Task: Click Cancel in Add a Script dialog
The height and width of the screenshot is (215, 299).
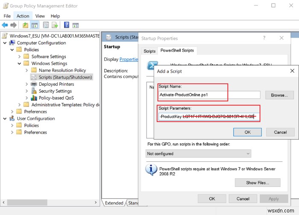Action: pyautogui.click(x=280, y=132)
